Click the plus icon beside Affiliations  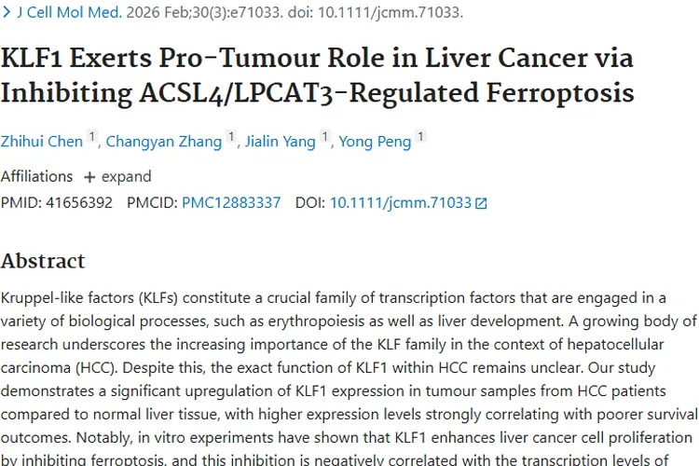89,177
